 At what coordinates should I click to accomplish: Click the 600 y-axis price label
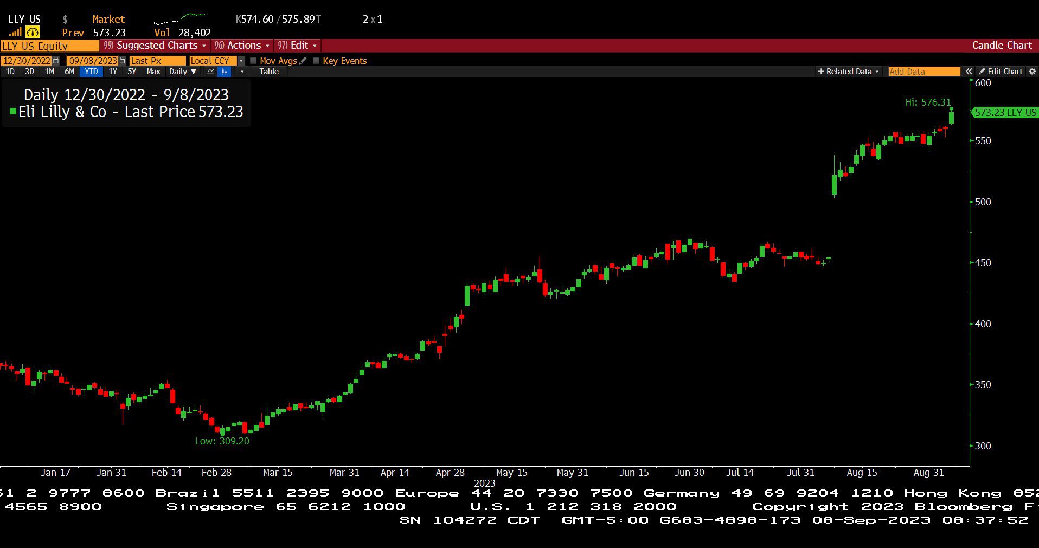(x=983, y=83)
